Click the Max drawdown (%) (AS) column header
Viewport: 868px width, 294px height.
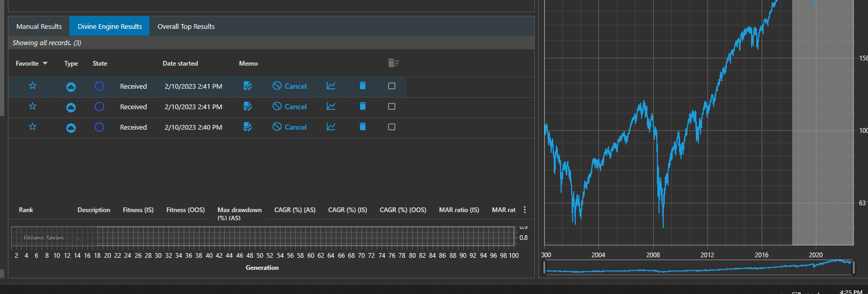[x=240, y=213]
